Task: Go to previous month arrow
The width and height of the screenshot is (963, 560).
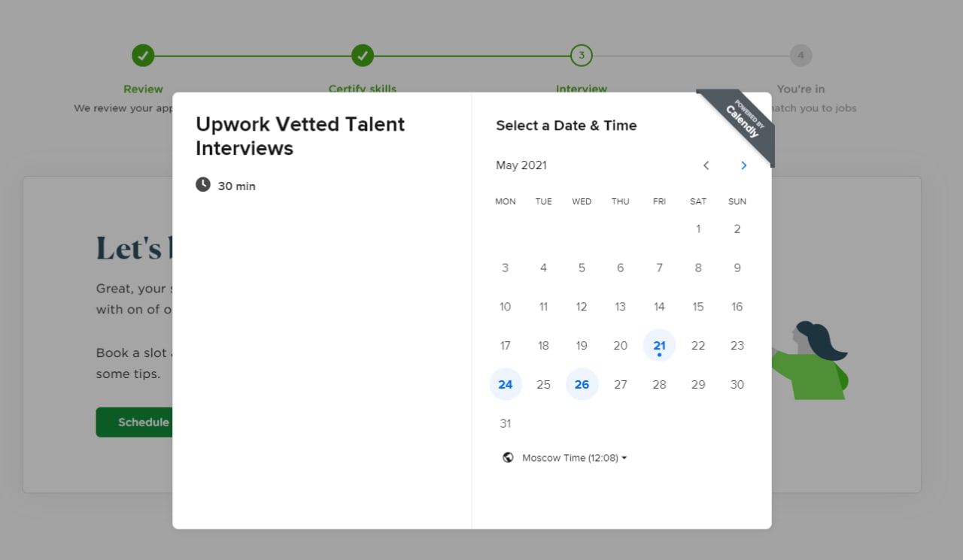Action: (706, 165)
